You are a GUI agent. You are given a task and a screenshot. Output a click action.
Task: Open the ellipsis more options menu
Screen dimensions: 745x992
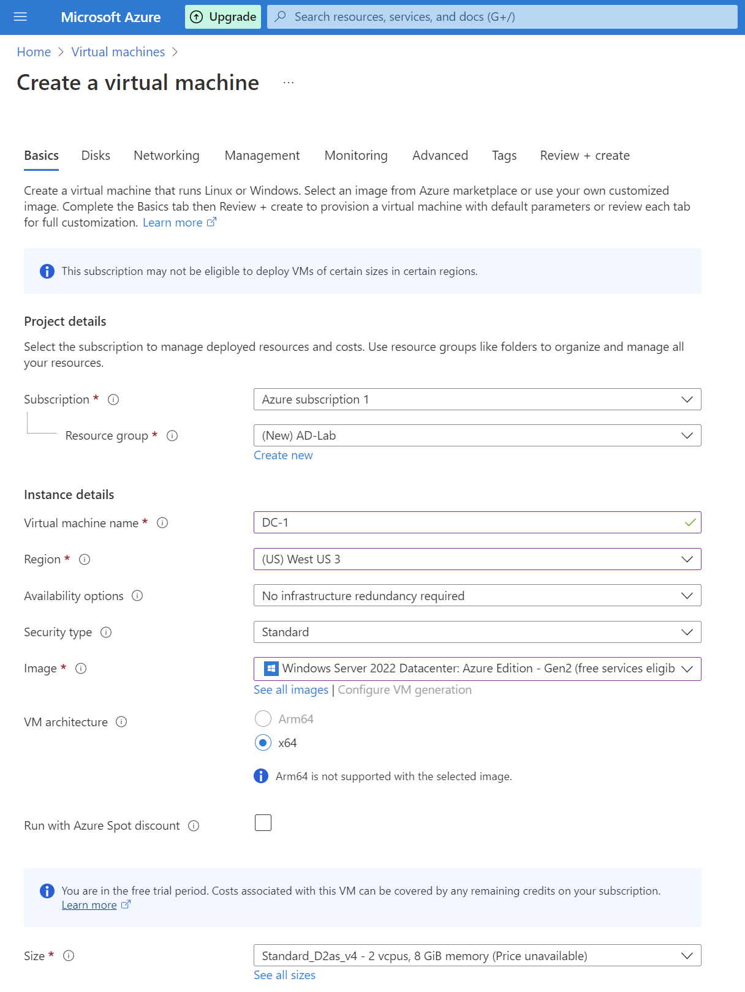tap(289, 83)
